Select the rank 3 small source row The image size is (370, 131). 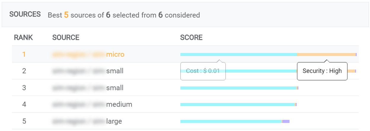185,88
